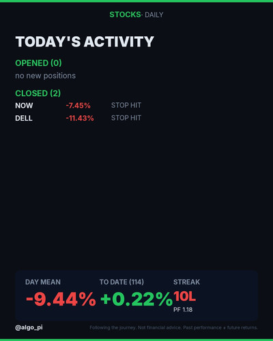Click the -9.44% day mean value
The image size is (273, 341).
61,299
